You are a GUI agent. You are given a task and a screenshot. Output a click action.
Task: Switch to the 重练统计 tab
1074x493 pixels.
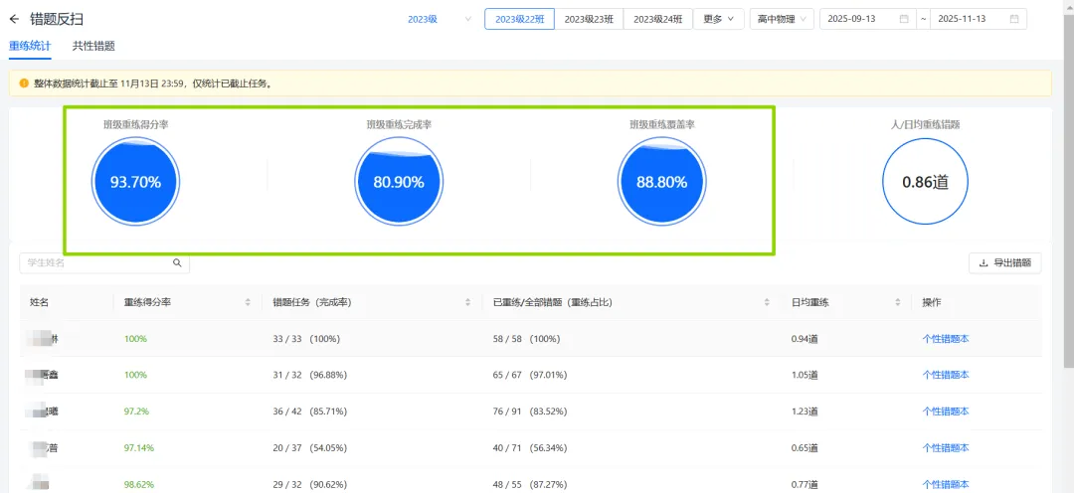[30, 47]
